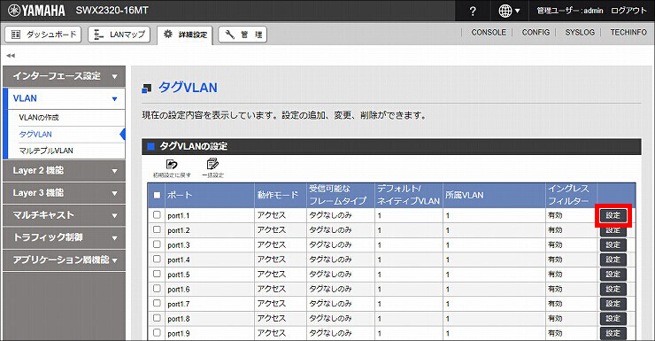Viewport: 655px width, 341px height.
Task: Check the port1.9 row checkbox
Action: (x=157, y=333)
